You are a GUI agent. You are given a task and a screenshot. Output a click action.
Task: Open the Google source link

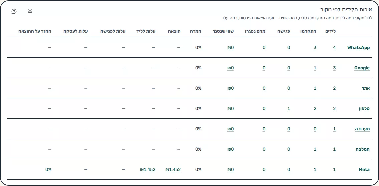coord(362,68)
